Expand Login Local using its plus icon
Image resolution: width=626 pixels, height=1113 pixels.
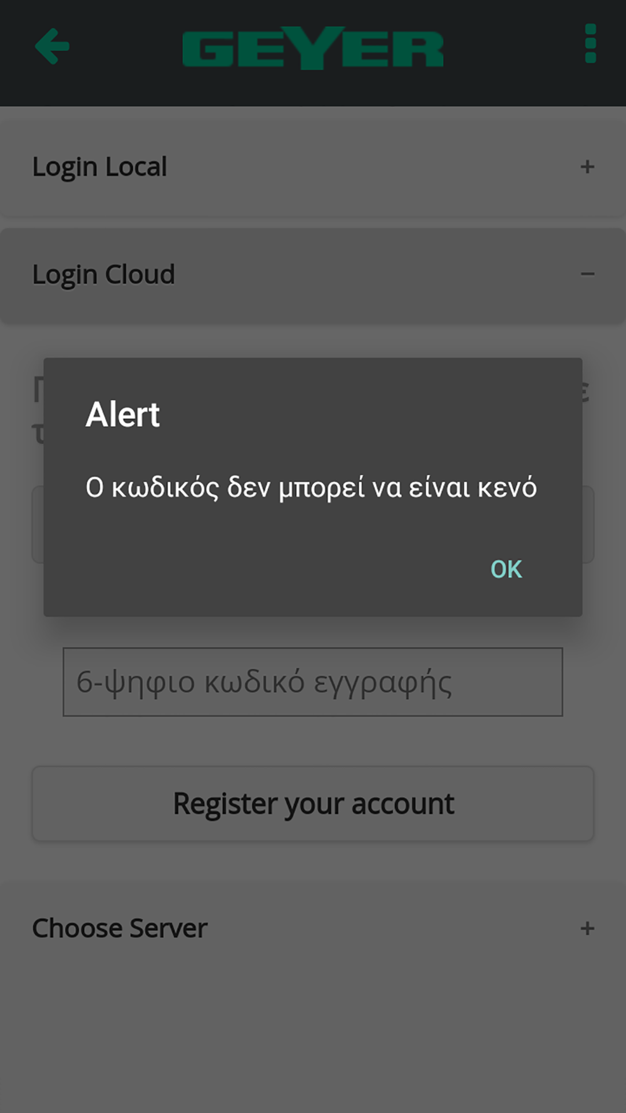[x=587, y=167]
